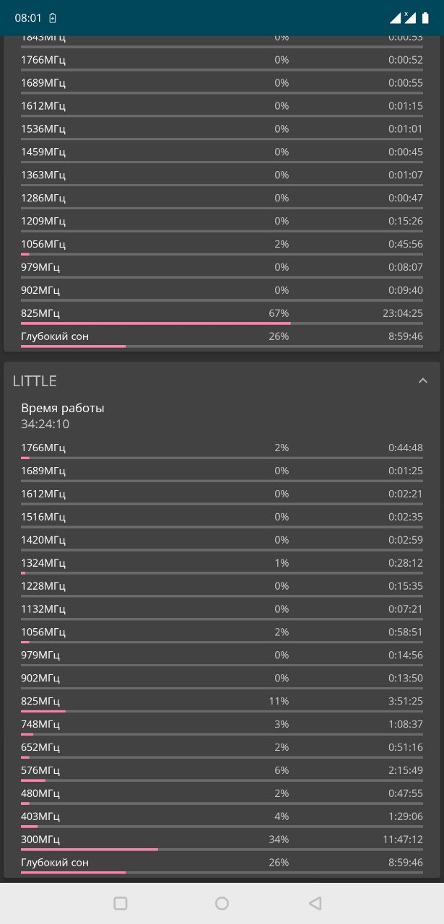Tap Время работы uptime label

click(62, 408)
